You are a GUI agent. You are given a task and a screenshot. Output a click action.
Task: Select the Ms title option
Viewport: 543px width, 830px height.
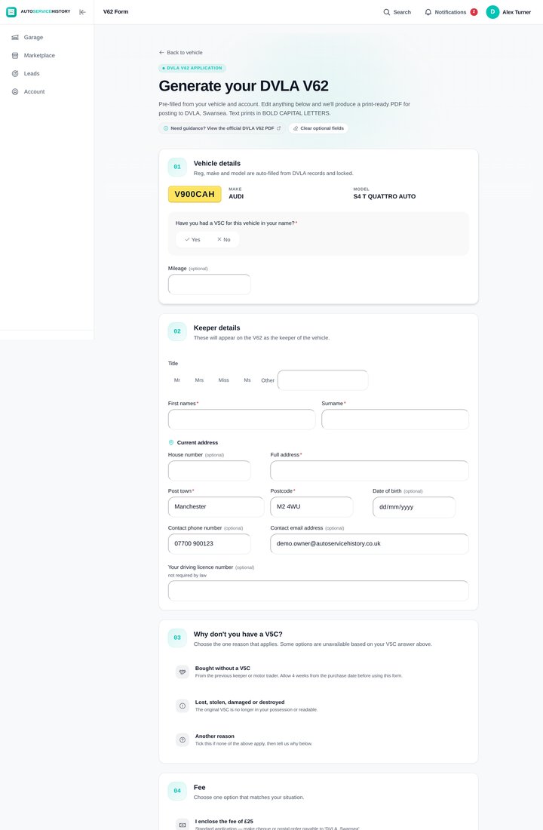point(247,380)
